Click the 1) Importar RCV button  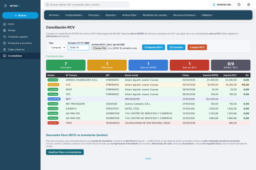pyautogui.click(x=153, y=48)
